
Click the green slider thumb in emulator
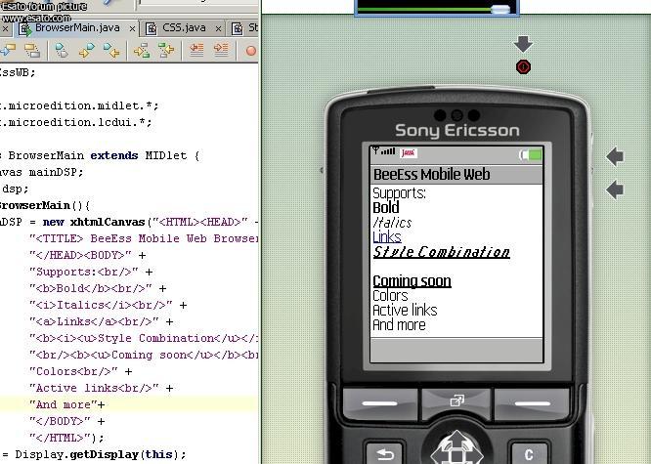[x=499, y=9]
